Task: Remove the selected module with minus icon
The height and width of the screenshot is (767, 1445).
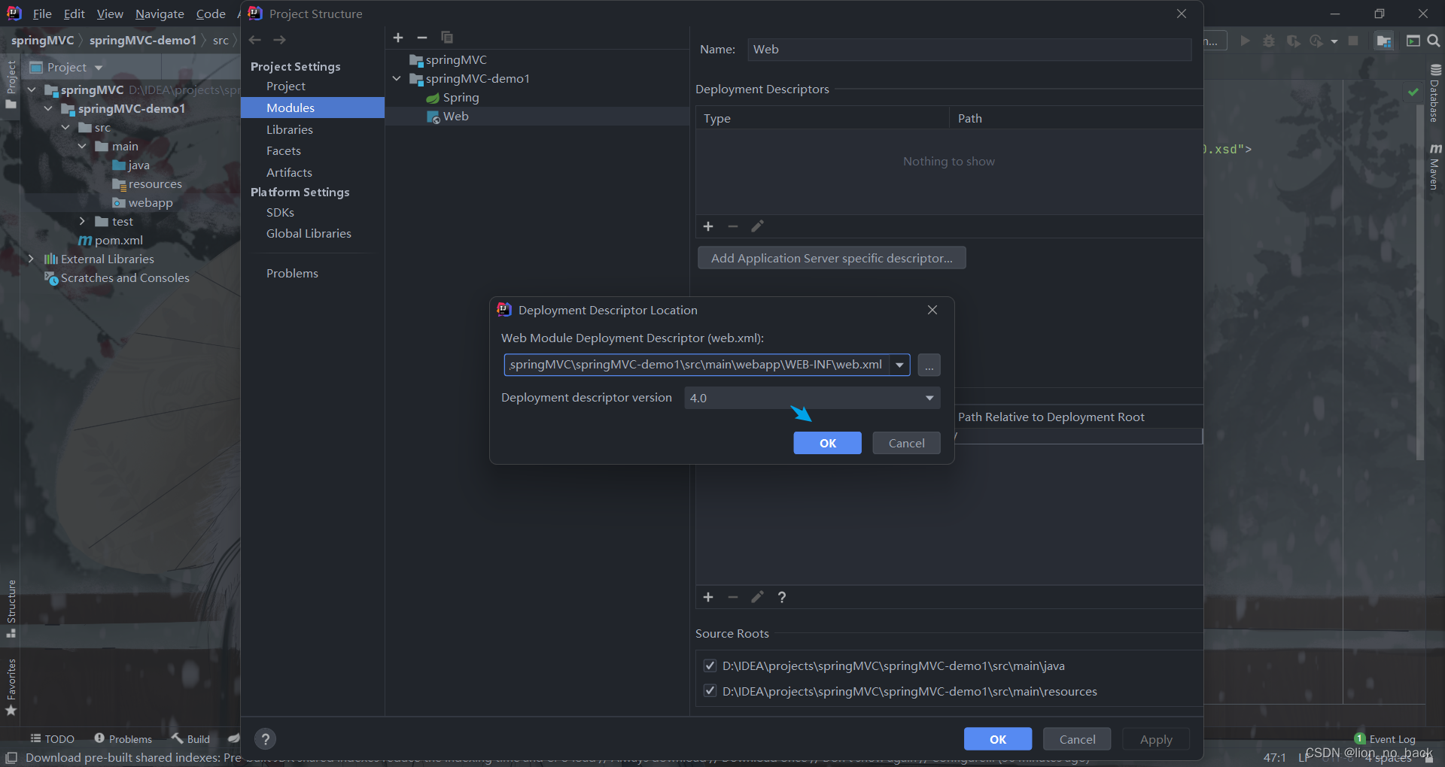Action: pos(422,38)
